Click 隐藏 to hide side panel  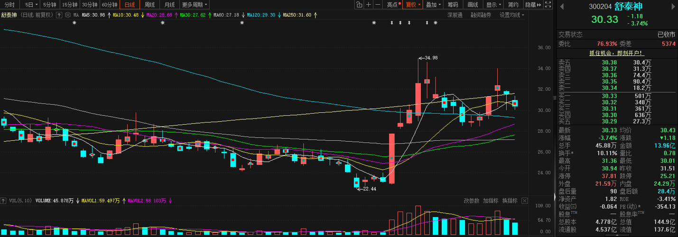tap(533, 5)
